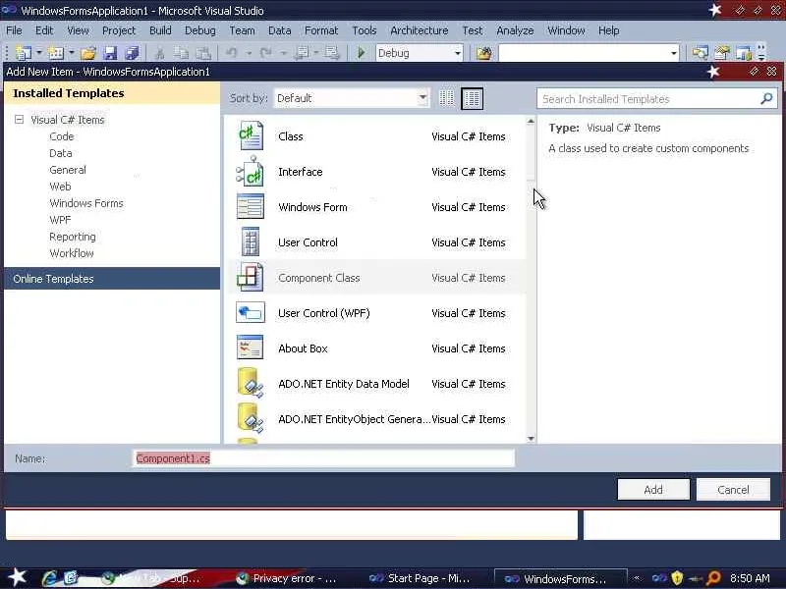Click the Add New Item toolbar icon
This screenshot has height=589, width=786.
[x=56, y=53]
